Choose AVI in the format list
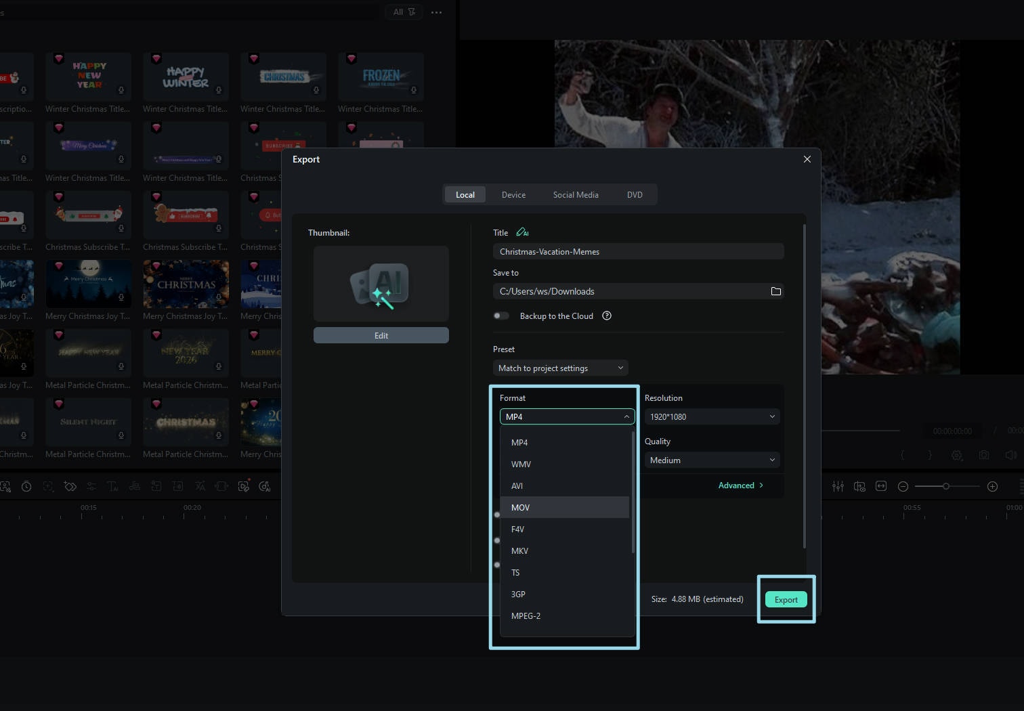Screen dimensions: 1024x711 point(565,486)
